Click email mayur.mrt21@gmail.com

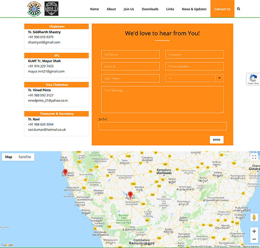pos(46,72)
